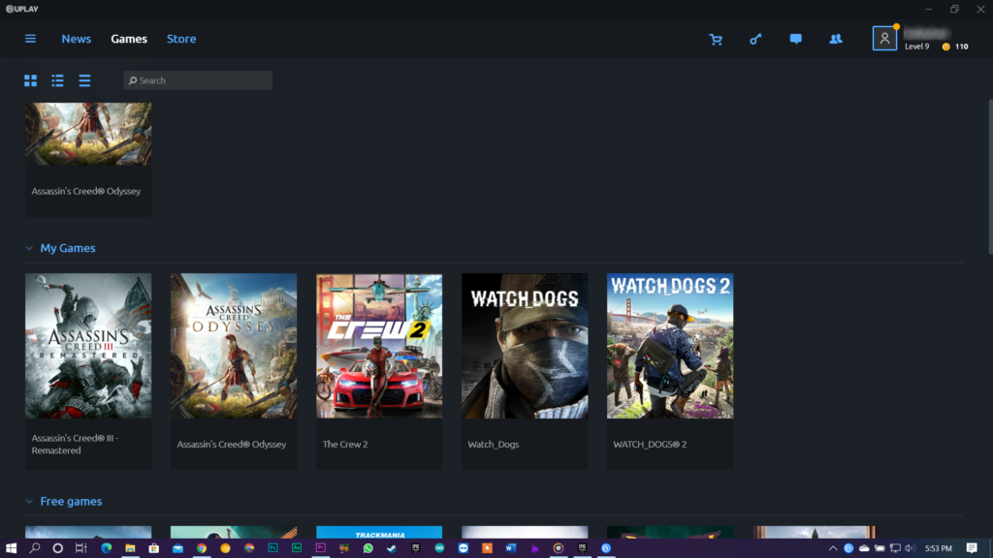Launch Microsoft Edge from the taskbar
The height and width of the screenshot is (558, 993).
(106, 548)
